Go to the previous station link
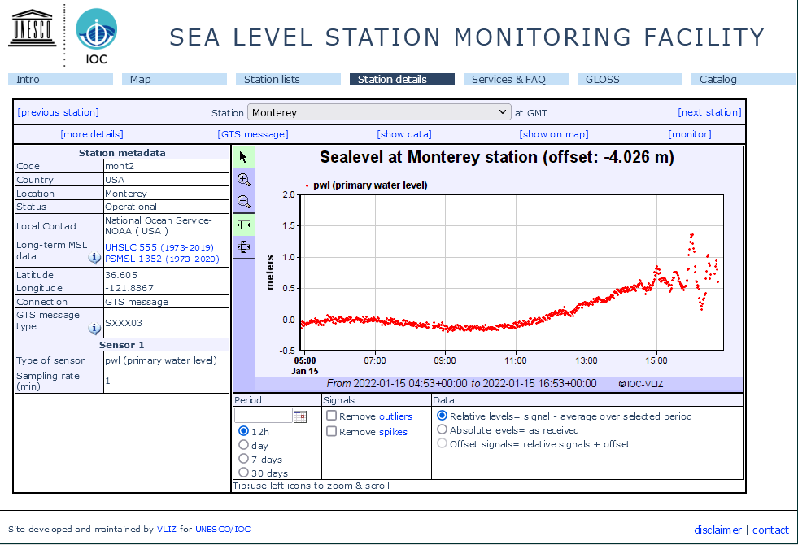The width and height of the screenshot is (798, 545). pos(58,112)
